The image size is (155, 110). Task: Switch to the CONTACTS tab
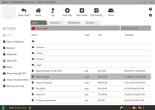[x=57, y=23]
